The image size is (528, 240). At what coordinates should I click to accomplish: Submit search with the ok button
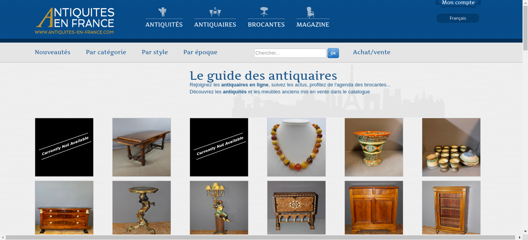333,53
